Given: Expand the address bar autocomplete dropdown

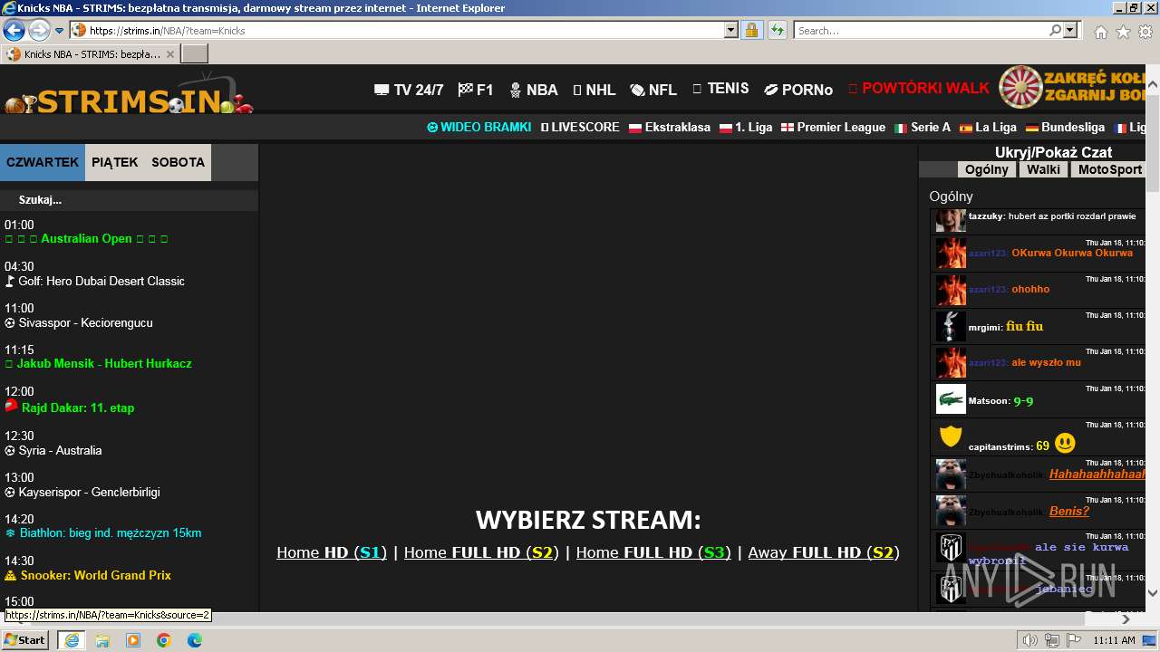Looking at the screenshot, I should 731,30.
